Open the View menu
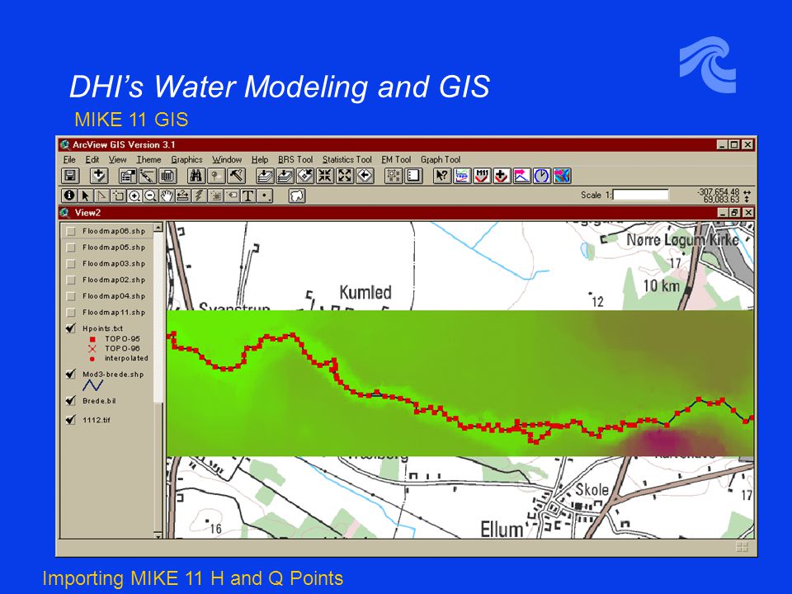 click(117, 159)
